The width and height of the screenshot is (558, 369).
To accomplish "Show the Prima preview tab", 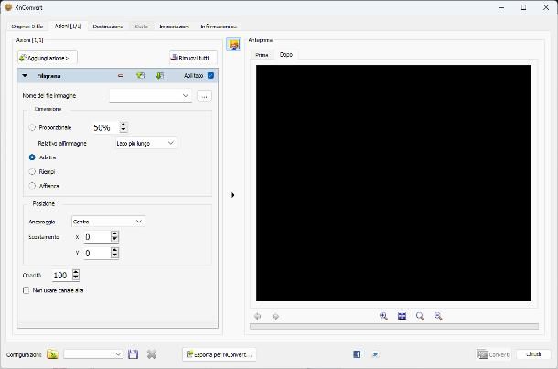I will point(262,55).
